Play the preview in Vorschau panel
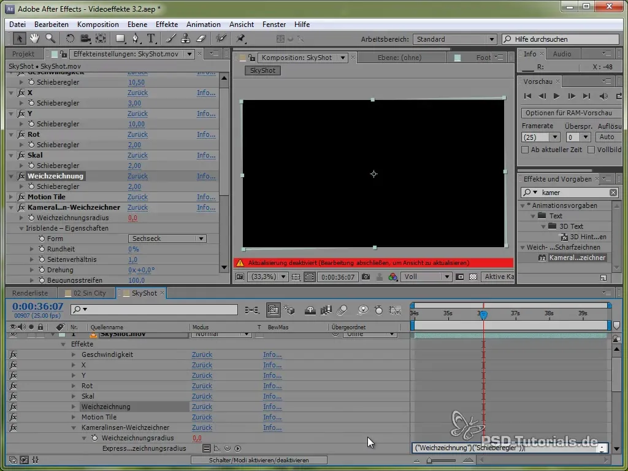This screenshot has width=628, height=471. (x=556, y=96)
